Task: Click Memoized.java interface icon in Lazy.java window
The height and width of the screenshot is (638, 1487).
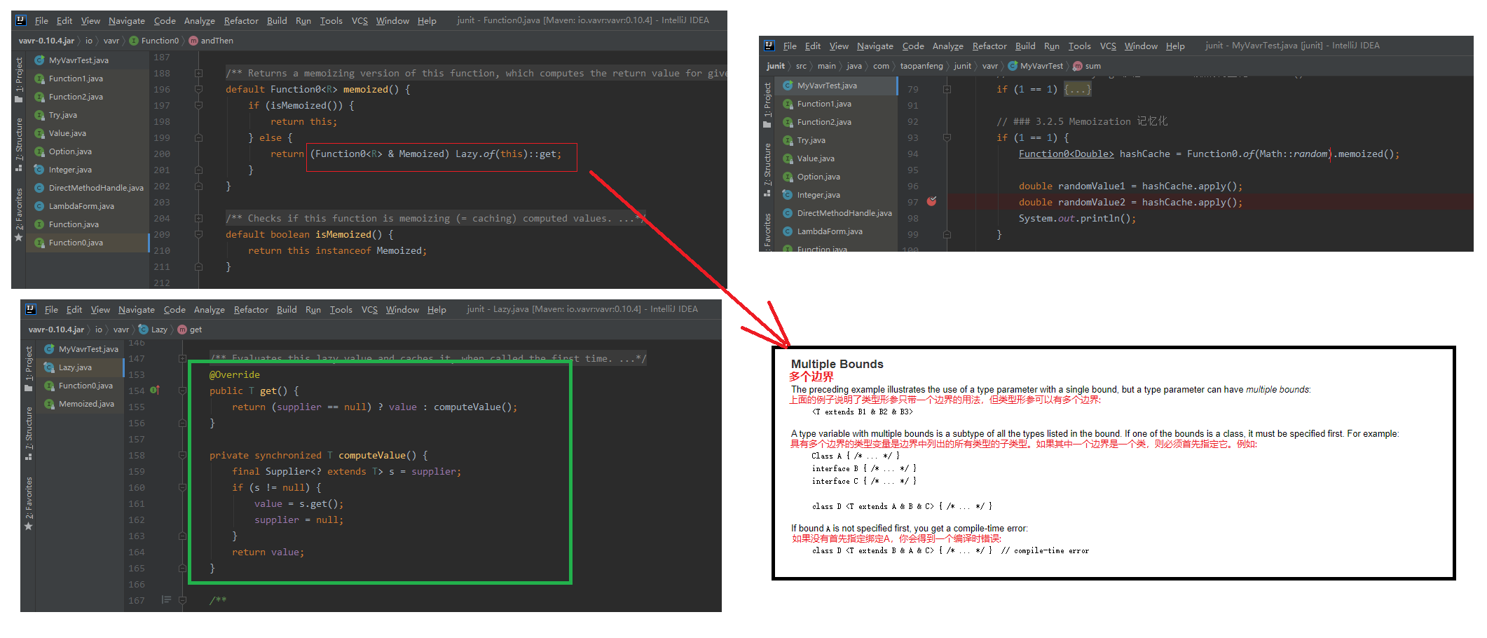Action: pos(49,404)
